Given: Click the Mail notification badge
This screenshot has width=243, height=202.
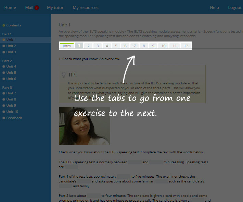Looking at the screenshot, I should point(37,8).
